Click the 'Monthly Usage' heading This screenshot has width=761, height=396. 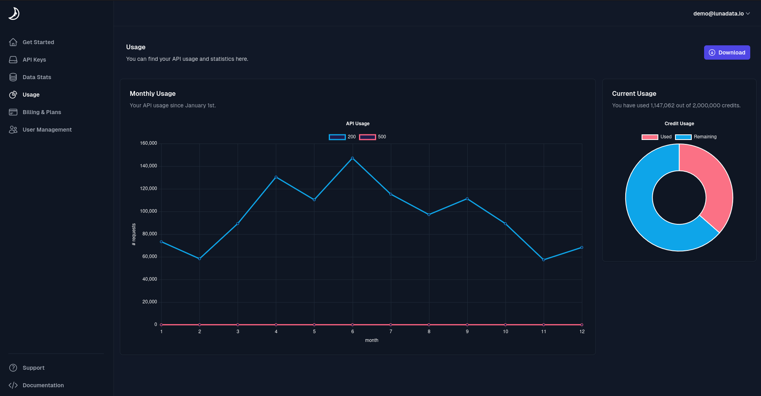coord(152,94)
